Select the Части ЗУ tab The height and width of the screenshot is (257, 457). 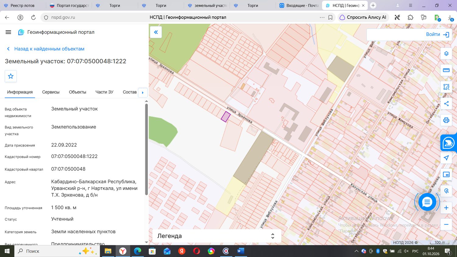click(x=104, y=92)
